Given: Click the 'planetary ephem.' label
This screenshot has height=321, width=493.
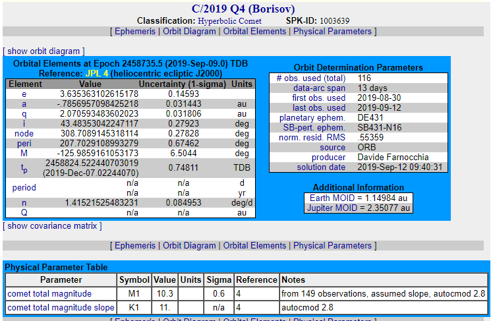Looking at the screenshot, I should (x=312, y=117).
